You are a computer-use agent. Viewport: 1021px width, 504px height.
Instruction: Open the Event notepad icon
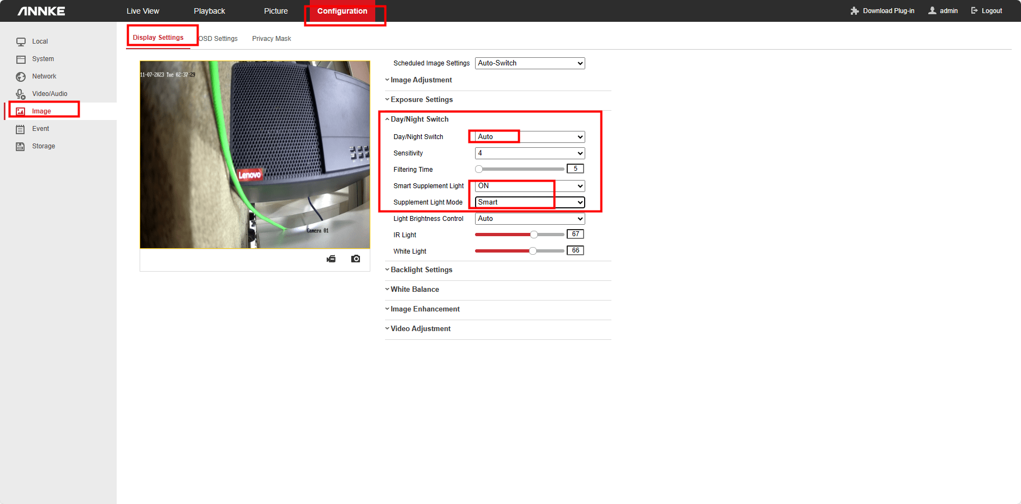pos(21,128)
